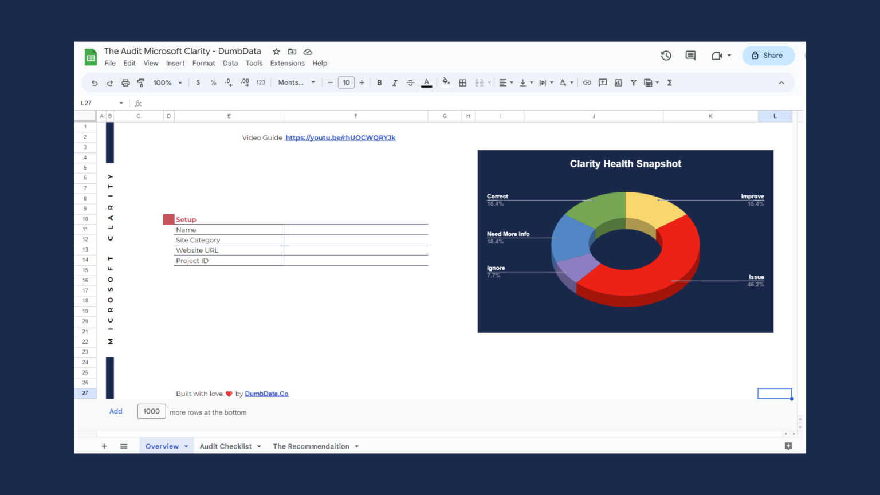The width and height of the screenshot is (880, 495).
Task: Open the Help menu
Action: coord(320,64)
